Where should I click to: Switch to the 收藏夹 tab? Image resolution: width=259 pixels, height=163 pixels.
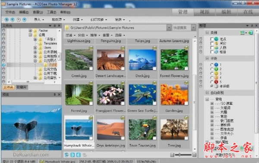tap(22, 87)
